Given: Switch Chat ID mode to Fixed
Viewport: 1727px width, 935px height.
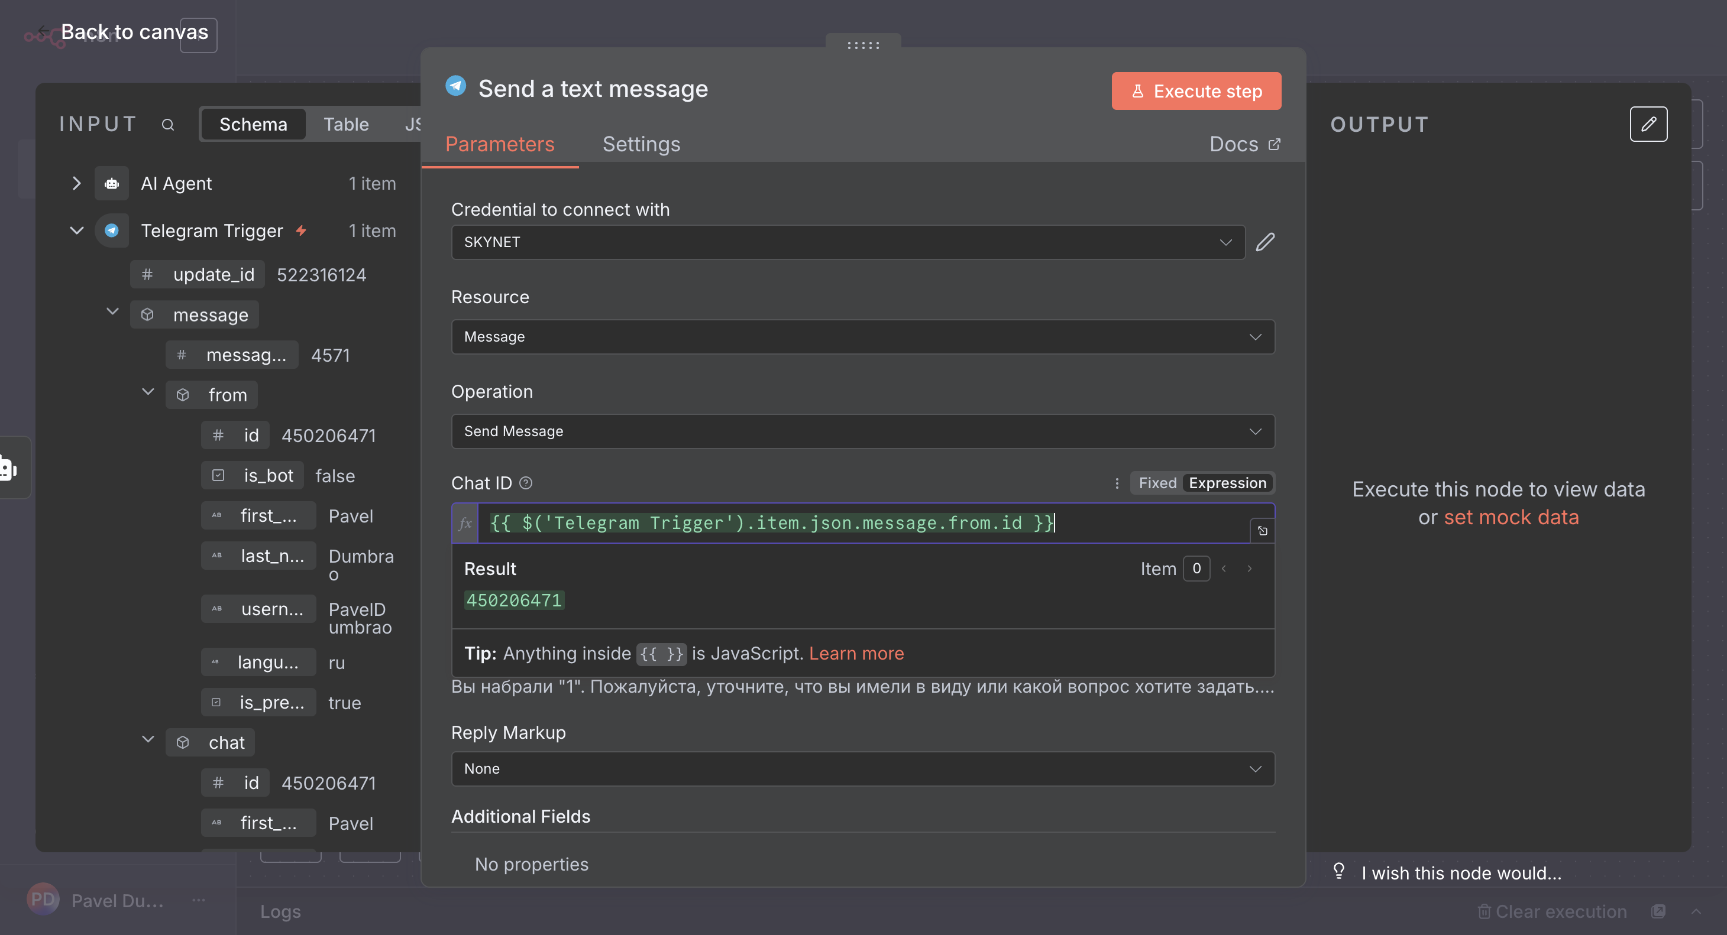Looking at the screenshot, I should click(x=1157, y=483).
